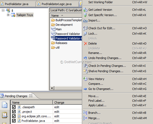Click the Pending Changes source files side icon

point(5,105)
